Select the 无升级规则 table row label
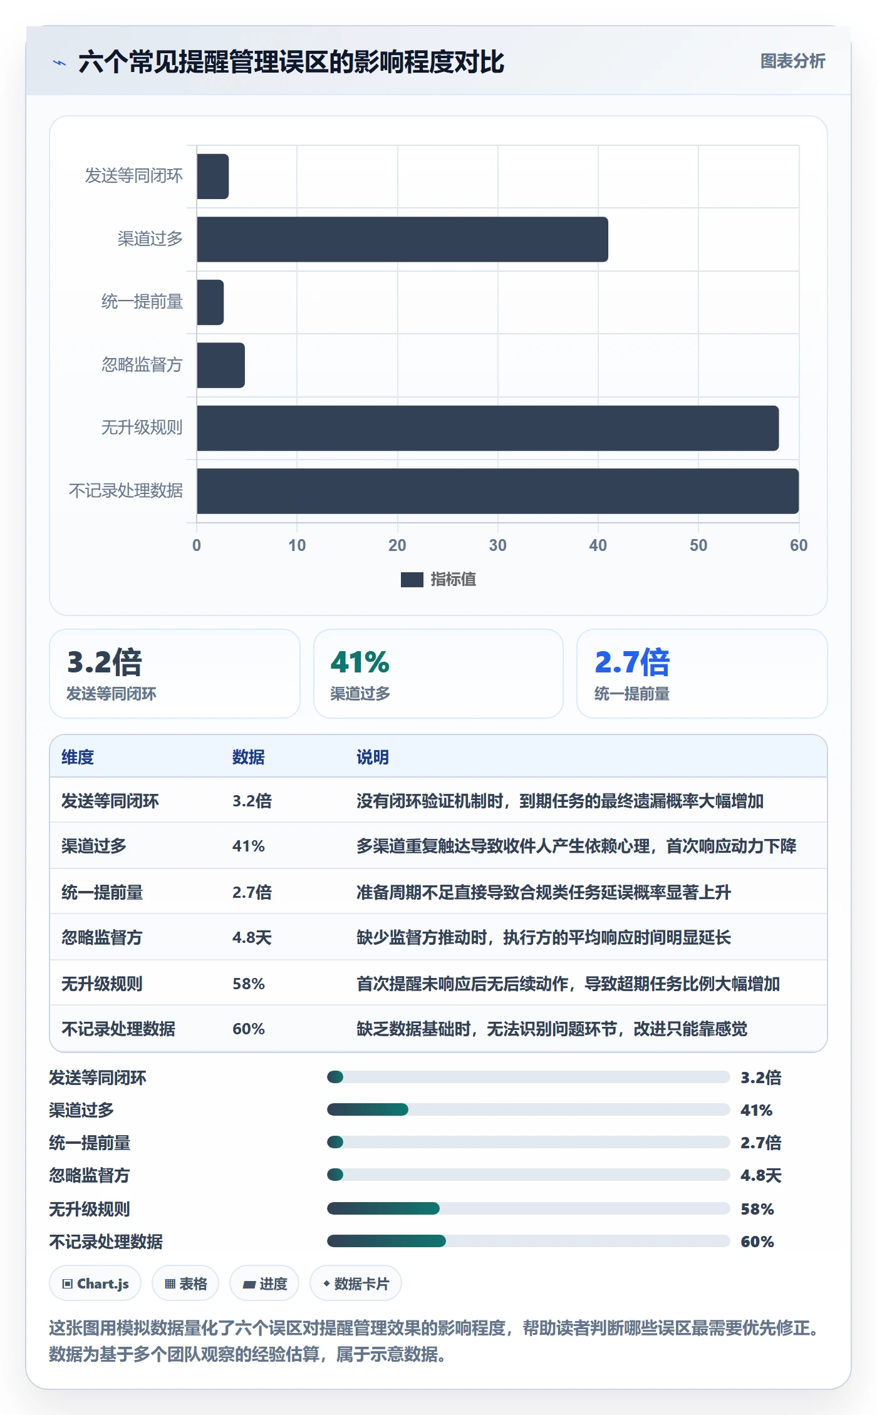 click(x=102, y=984)
